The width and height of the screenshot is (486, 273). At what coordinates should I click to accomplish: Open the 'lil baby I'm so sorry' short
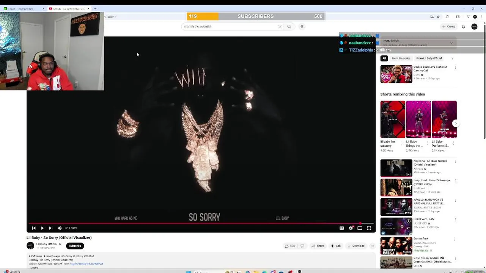pos(393,119)
